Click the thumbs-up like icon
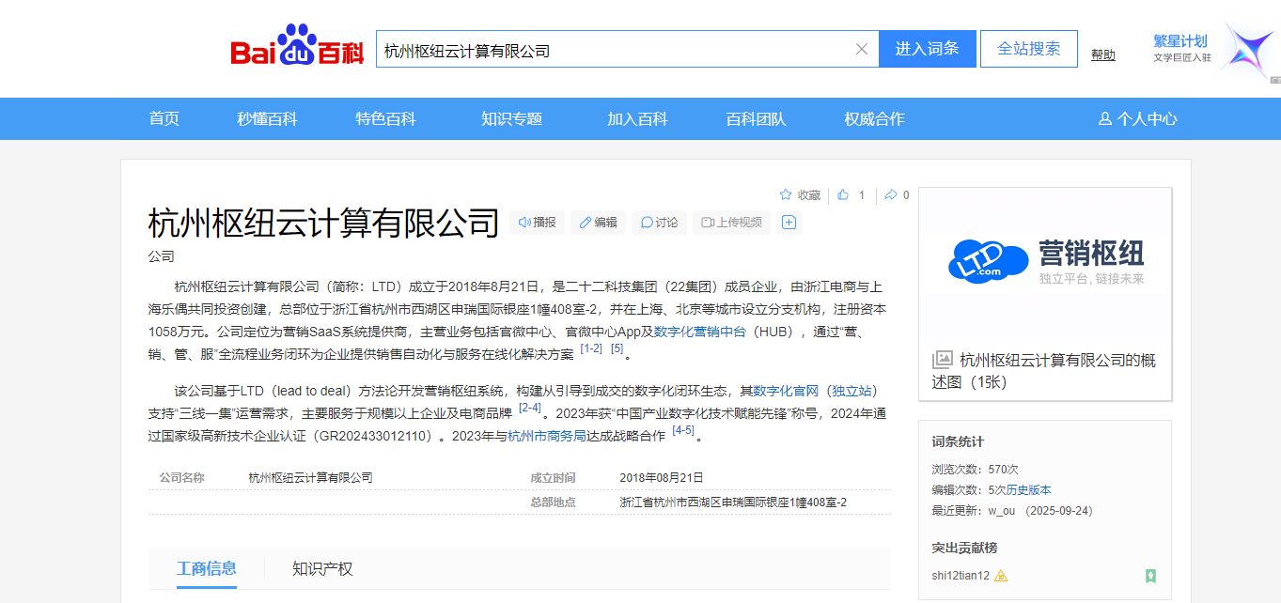Screen dimensions: 1281x603 pos(842,194)
